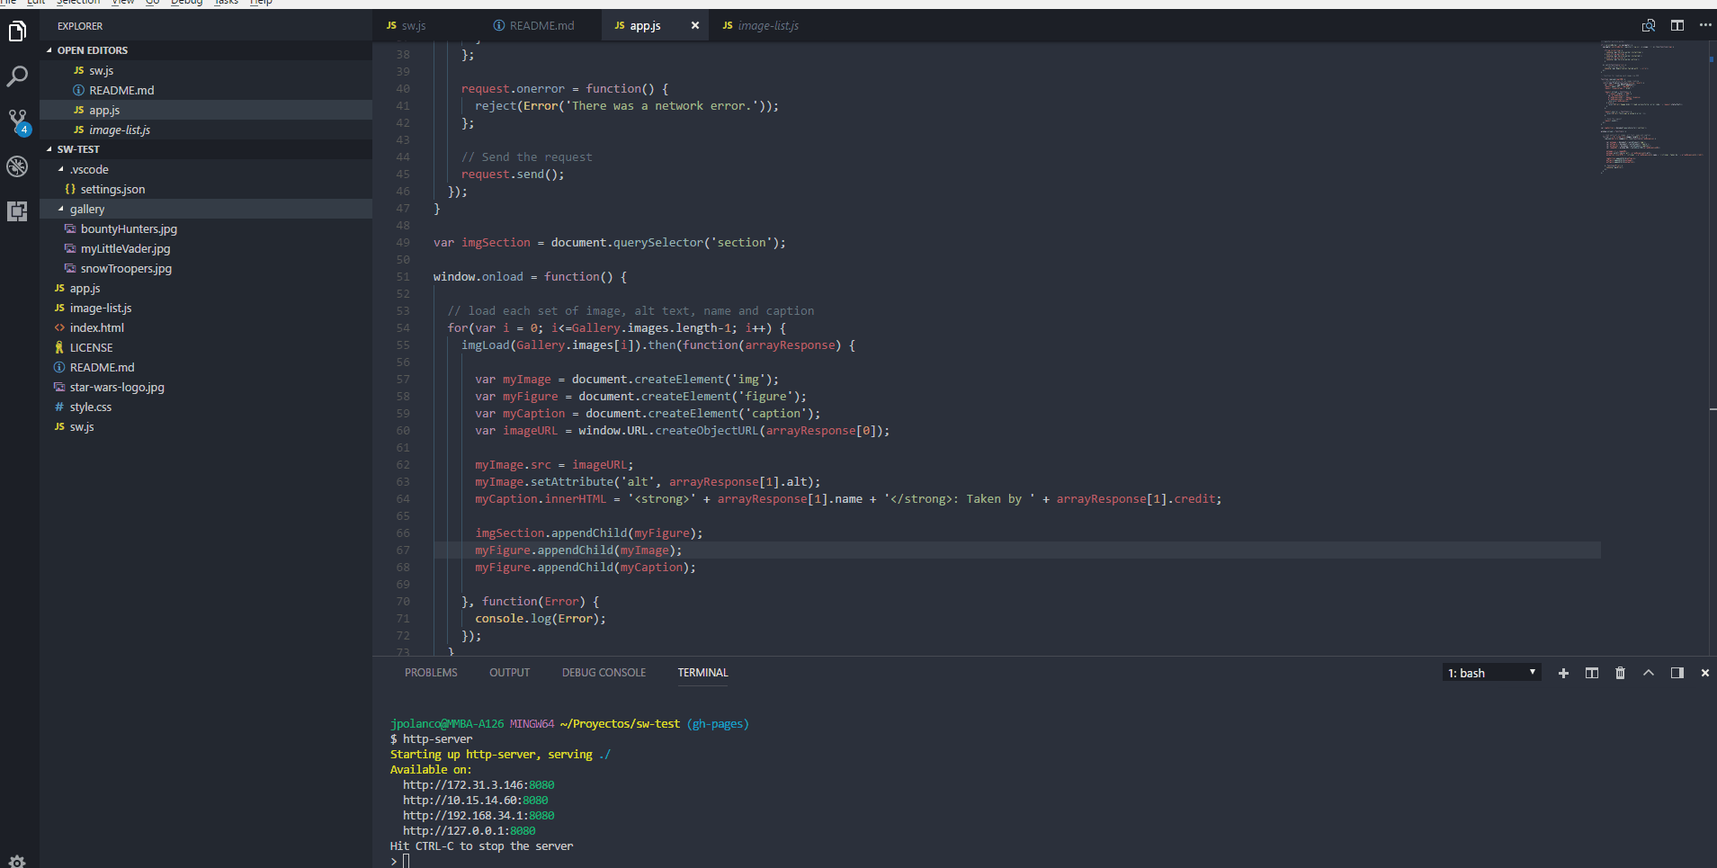
Task: Create a new terminal with plus icon
Action: (1563, 673)
